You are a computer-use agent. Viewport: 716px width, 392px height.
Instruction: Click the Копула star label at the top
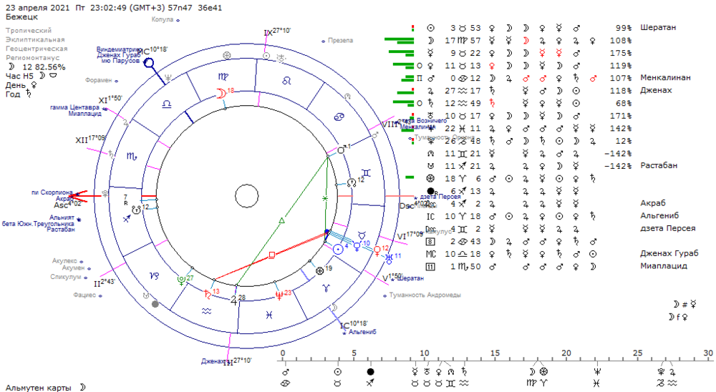[163, 19]
